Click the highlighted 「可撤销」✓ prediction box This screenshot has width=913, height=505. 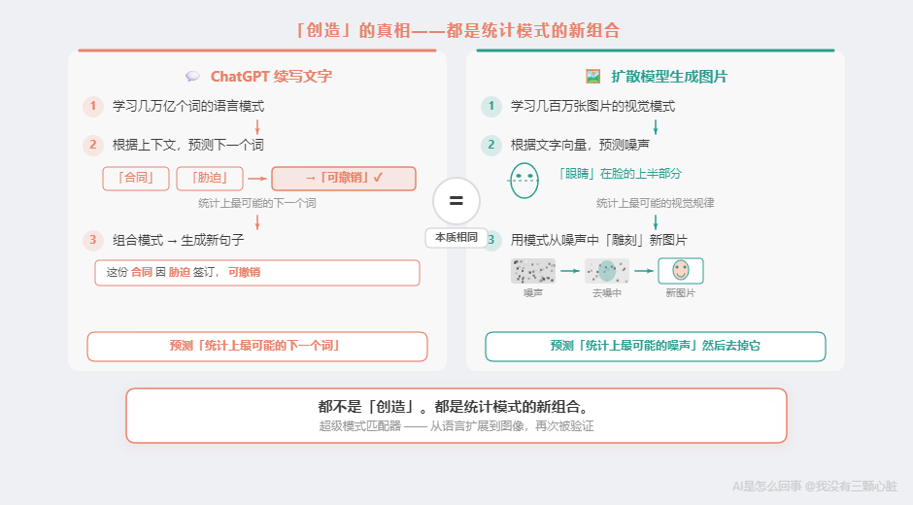click(x=344, y=178)
